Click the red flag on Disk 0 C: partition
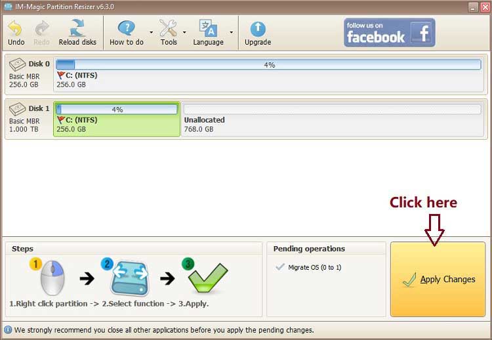 pyautogui.click(x=61, y=75)
